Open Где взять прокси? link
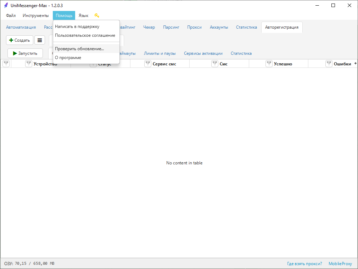 tap(304, 264)
